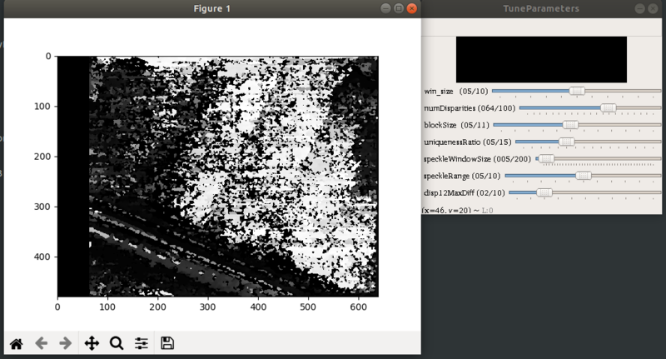This screenshot has width=666, height=359.
Task: Save the figure with floppy icon
Action: pyautogui.click(x=167, y=343)
